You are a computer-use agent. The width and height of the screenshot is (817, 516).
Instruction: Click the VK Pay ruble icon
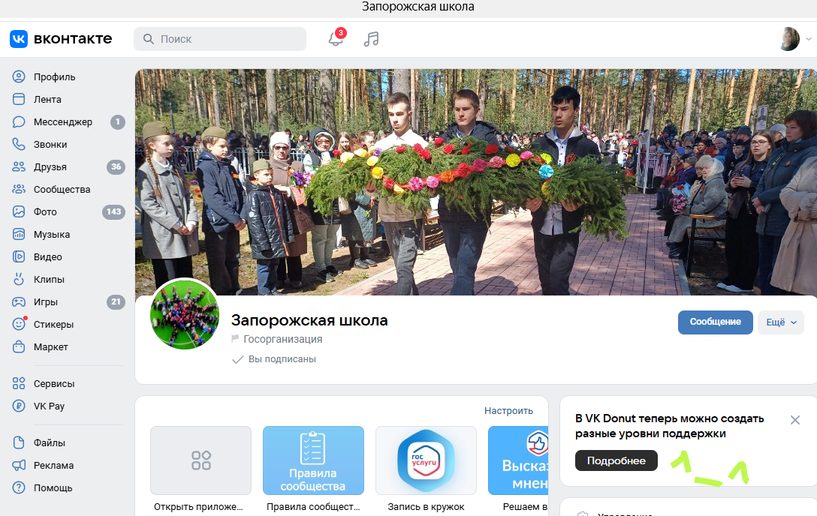pyautogui.click(x=19, y=406)
